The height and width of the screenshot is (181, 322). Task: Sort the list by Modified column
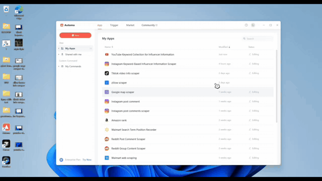click(224, 47)
